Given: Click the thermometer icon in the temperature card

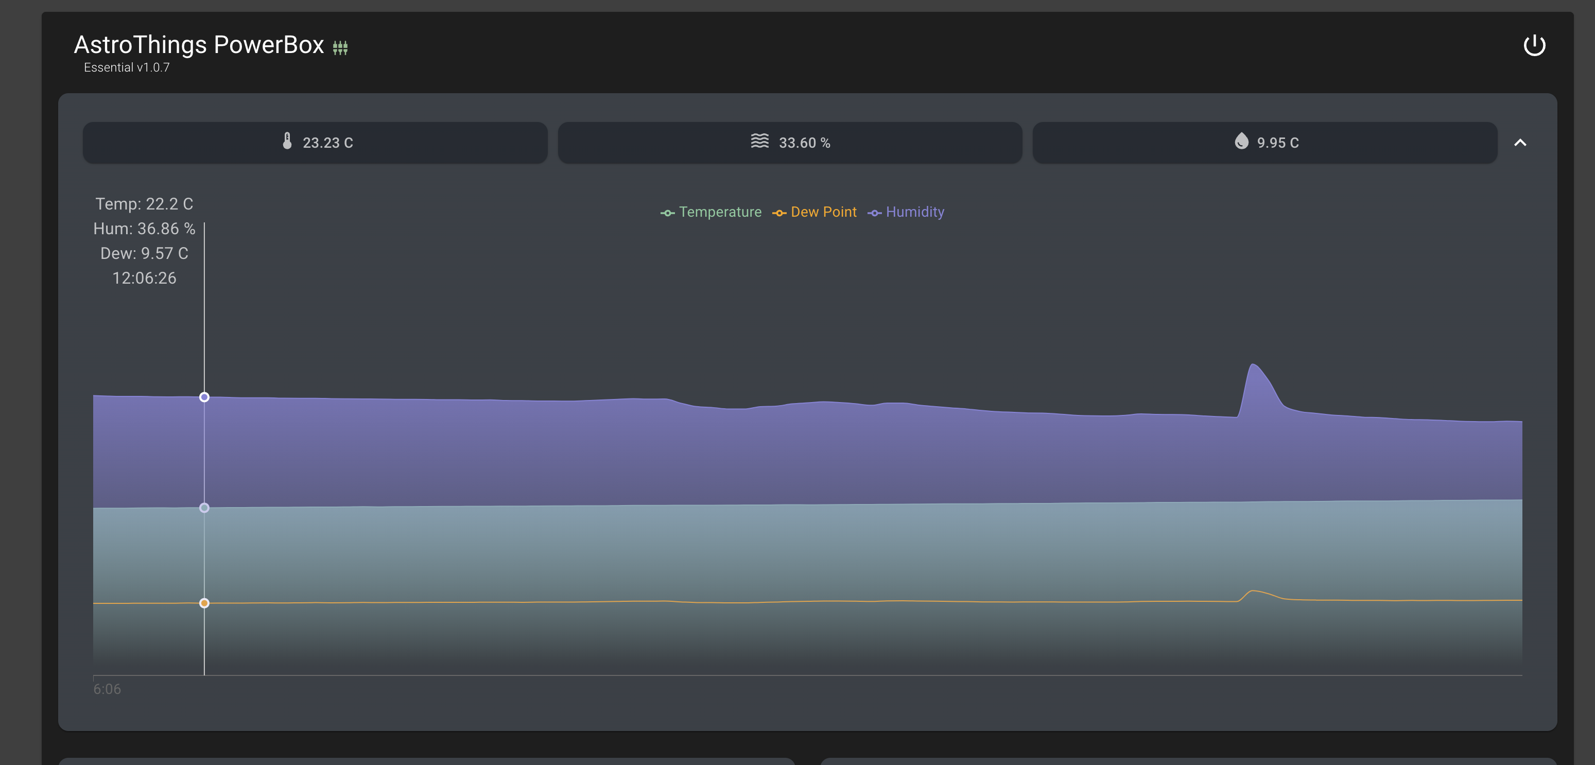Looking at the screenshot, I should point(287,141).
